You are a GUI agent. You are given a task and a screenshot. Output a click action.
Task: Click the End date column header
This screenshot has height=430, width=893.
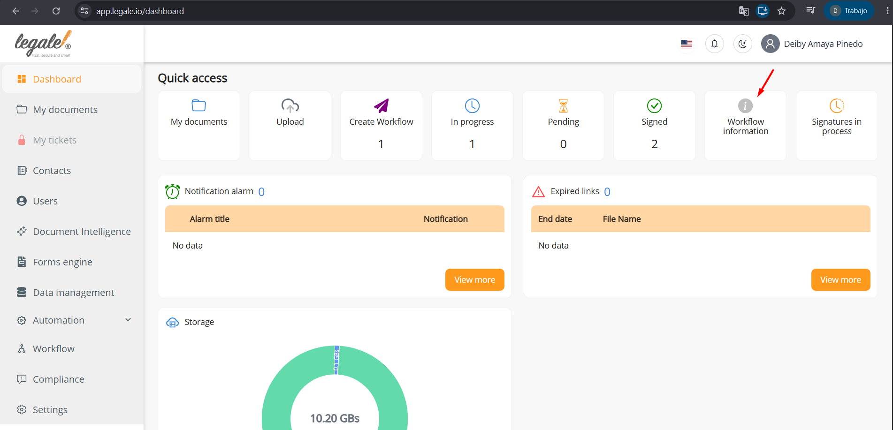(x=555, y=219)
